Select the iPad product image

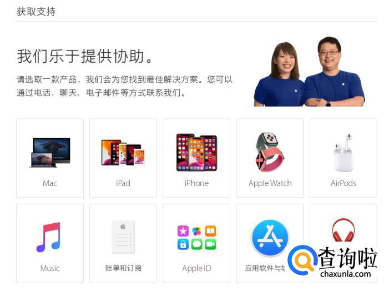pos(123,152)
